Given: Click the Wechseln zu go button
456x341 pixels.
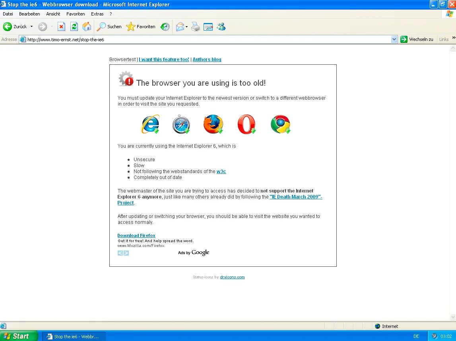Looking at the screenshot, I should [417, 39].
